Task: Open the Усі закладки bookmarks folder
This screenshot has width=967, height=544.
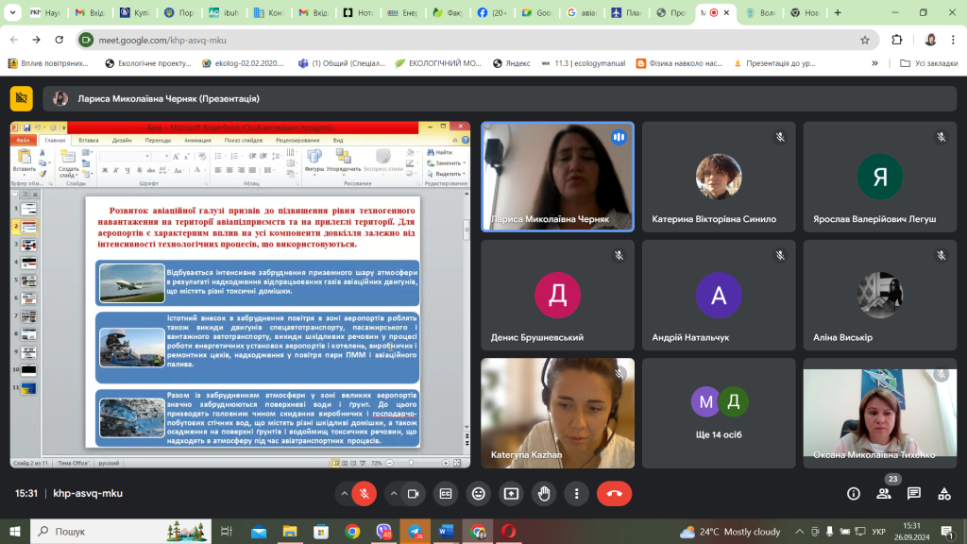Action: click(x=928, y=63)
